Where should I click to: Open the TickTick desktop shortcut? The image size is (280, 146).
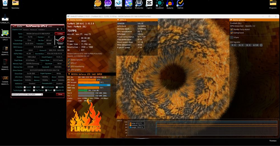[x=180, y=4]
